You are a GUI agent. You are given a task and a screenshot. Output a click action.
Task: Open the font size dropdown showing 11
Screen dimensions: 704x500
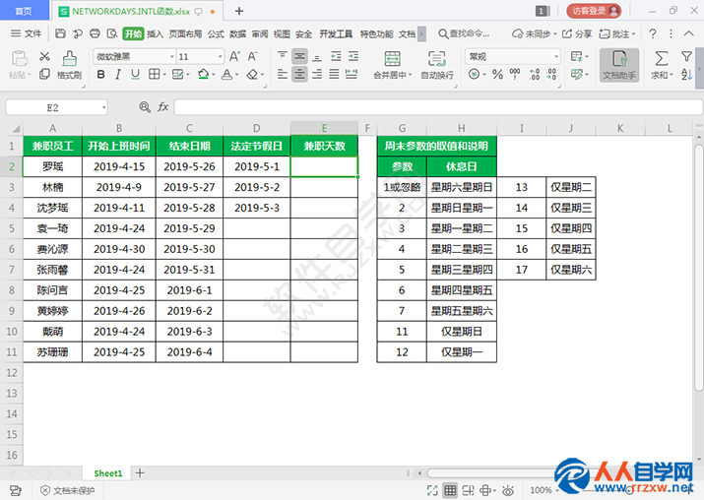click(220, 56)
